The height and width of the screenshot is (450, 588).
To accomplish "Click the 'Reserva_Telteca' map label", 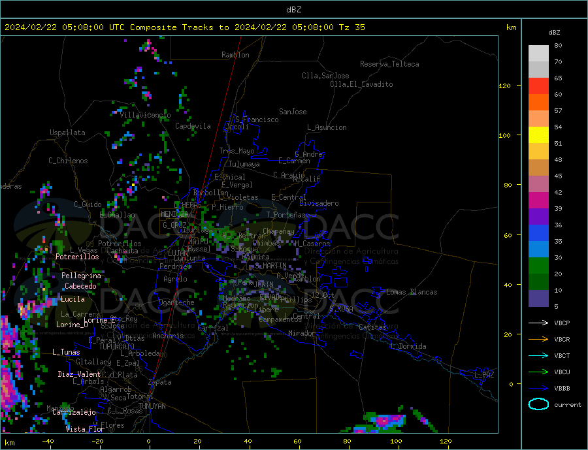I will pyautogui.click(x=389, y=64).
